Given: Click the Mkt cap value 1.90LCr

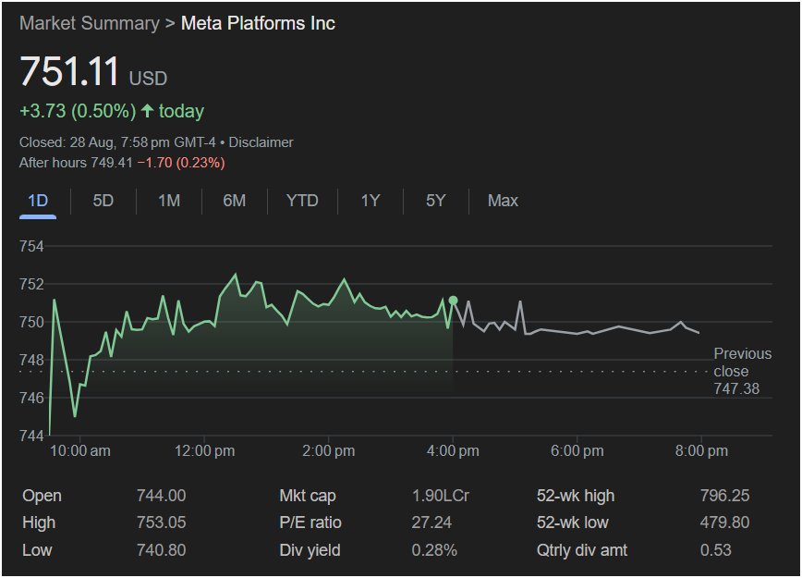Looking at the screenshot, I should coord(440,496).
